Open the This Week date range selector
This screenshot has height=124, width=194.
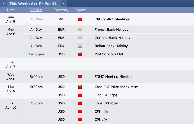pyautogui.click(x=33, y=3)
